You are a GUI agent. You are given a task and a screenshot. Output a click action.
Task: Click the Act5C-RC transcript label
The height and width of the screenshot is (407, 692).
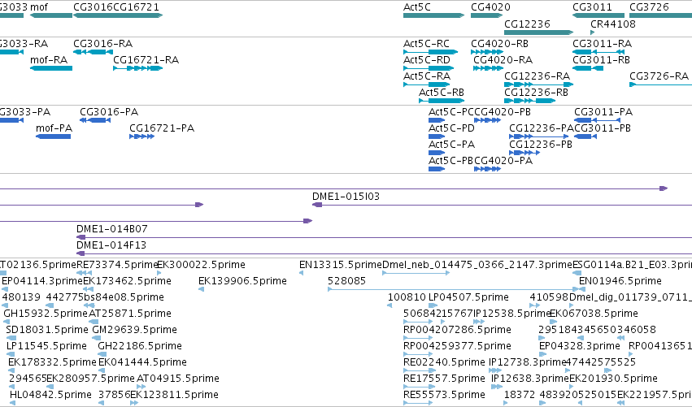tap(426, 44)
